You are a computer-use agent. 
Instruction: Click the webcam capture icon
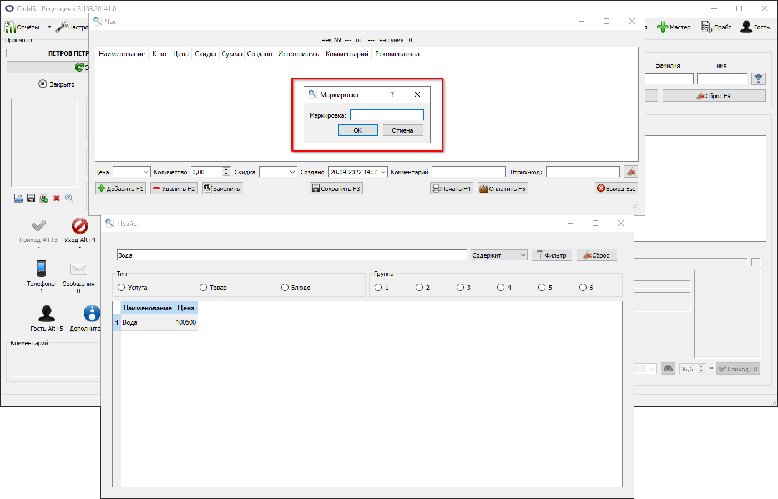click(44, 198)
